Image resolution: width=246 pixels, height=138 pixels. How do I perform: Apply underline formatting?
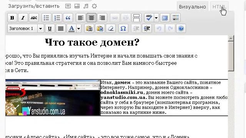coord(50,28)
